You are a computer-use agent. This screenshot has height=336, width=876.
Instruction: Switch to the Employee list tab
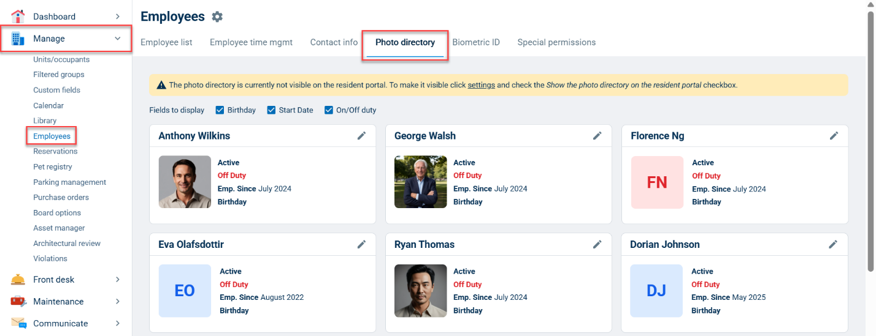point(166,42)
